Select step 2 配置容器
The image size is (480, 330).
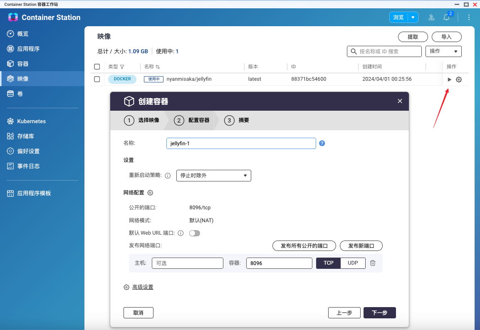[x=192, y=120]
